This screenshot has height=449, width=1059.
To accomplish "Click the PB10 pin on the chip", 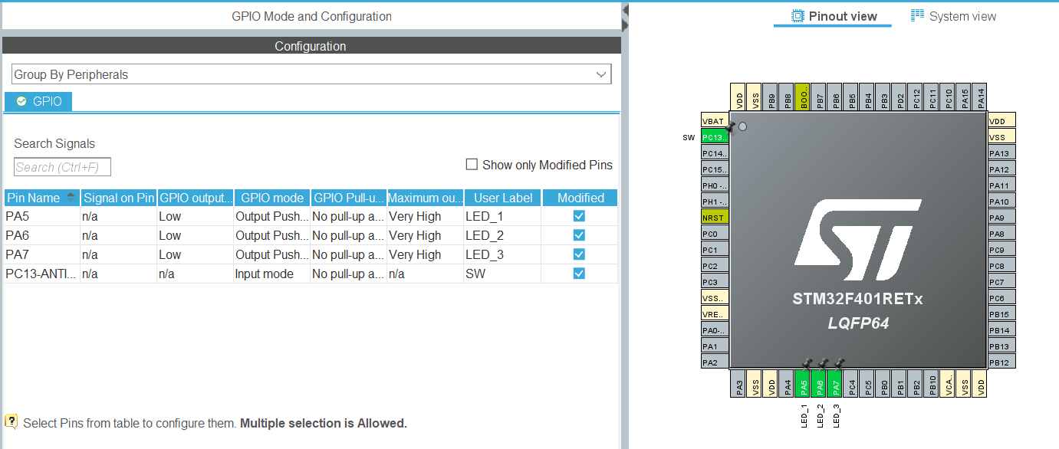I will 932,383.
